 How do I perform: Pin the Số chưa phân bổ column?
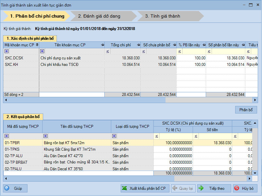[175, 45]
